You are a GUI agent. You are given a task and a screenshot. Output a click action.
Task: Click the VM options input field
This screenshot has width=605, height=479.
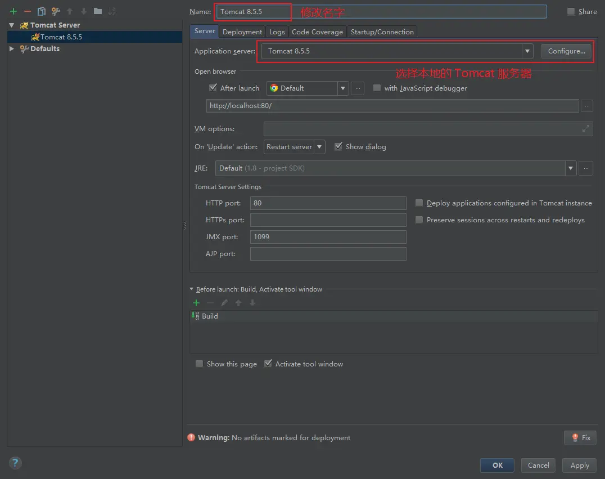tap(428, 129)
